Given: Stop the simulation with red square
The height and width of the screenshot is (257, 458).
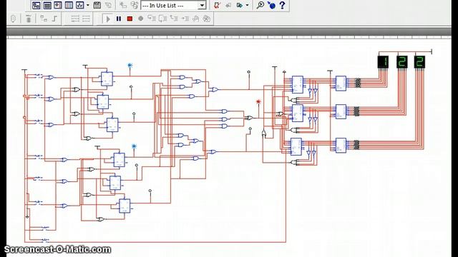Looking at the screenshot, I should (130, 19).
